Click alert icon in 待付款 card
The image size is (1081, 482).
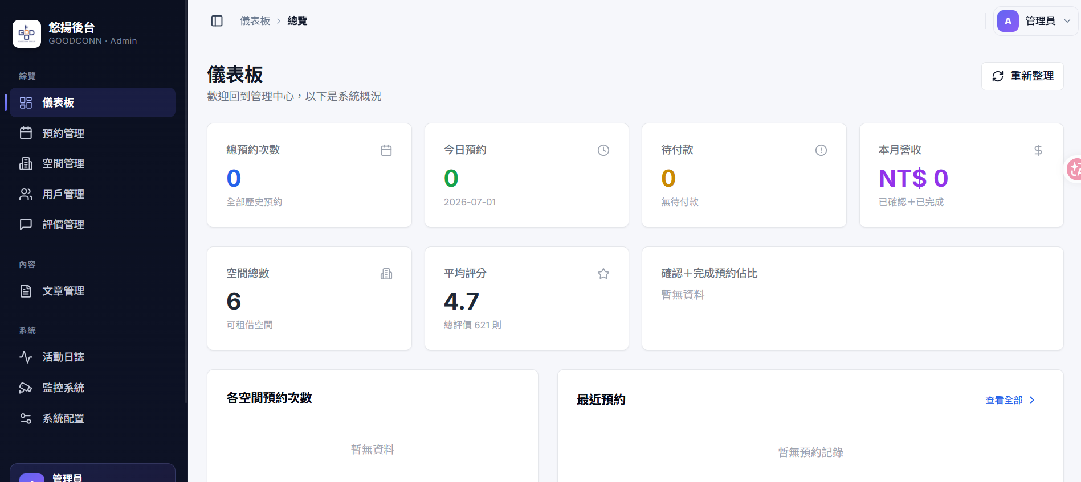coord(821,150)
